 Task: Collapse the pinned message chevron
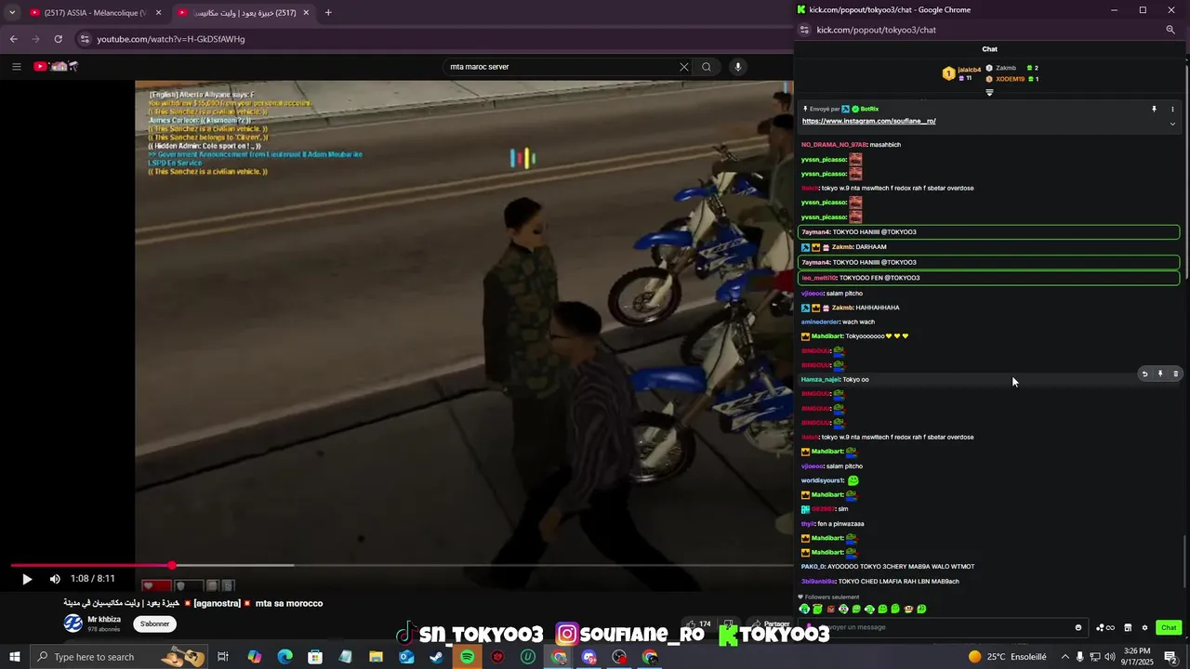[1172, 124]
